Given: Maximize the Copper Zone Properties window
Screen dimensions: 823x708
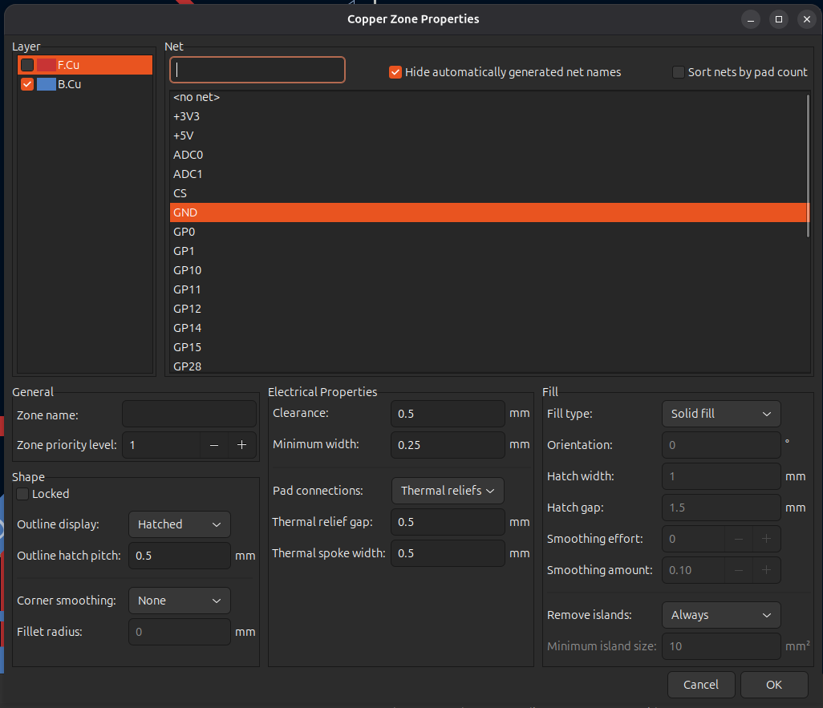Looking at the screenshot, I should [778, 19].
